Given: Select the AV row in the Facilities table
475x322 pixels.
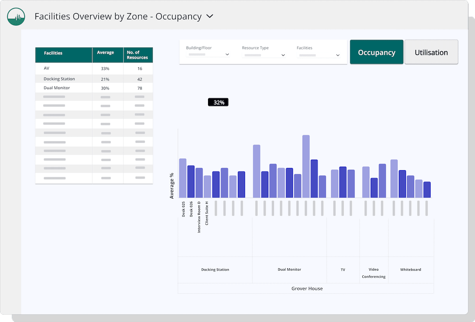Looking at the screenshot, I should 64,69.
